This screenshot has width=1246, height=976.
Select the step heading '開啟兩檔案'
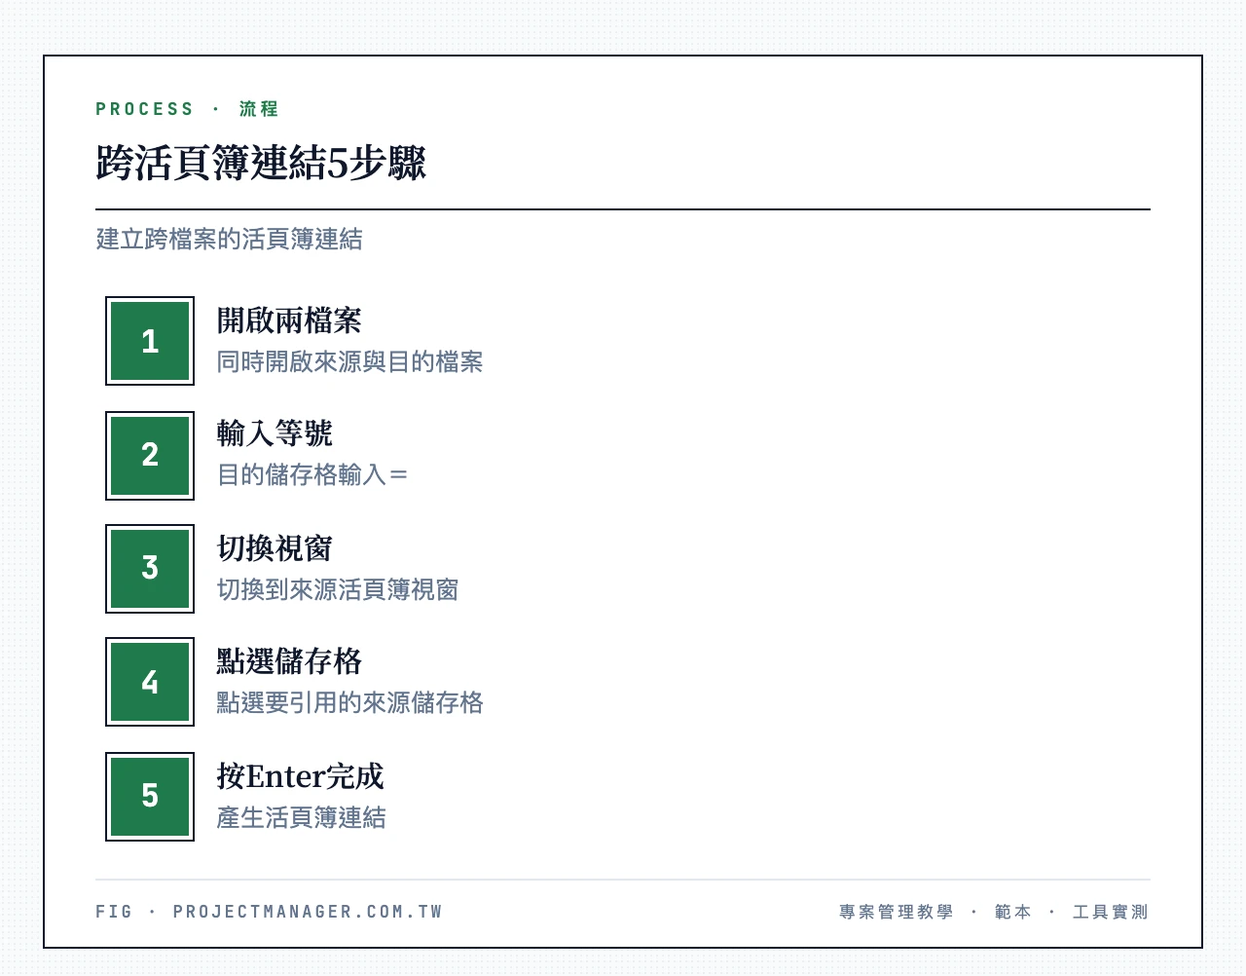pyautogui.click(x=289, y=320)
